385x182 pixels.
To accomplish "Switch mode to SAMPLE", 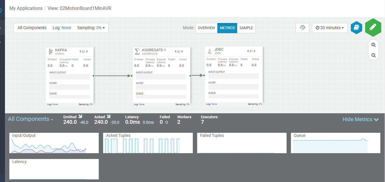I will point(246,28).
